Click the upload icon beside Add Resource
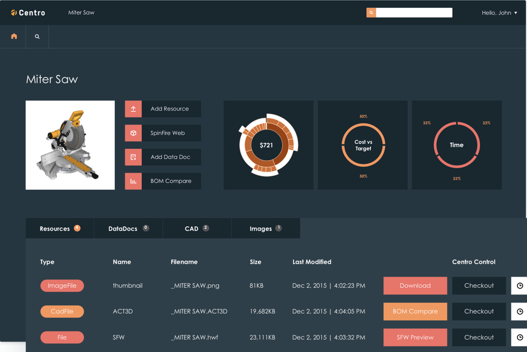Screen dimensions: 527x352 133,109
